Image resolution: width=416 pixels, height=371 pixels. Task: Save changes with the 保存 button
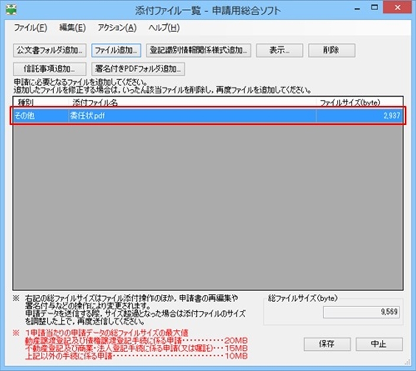327,345
